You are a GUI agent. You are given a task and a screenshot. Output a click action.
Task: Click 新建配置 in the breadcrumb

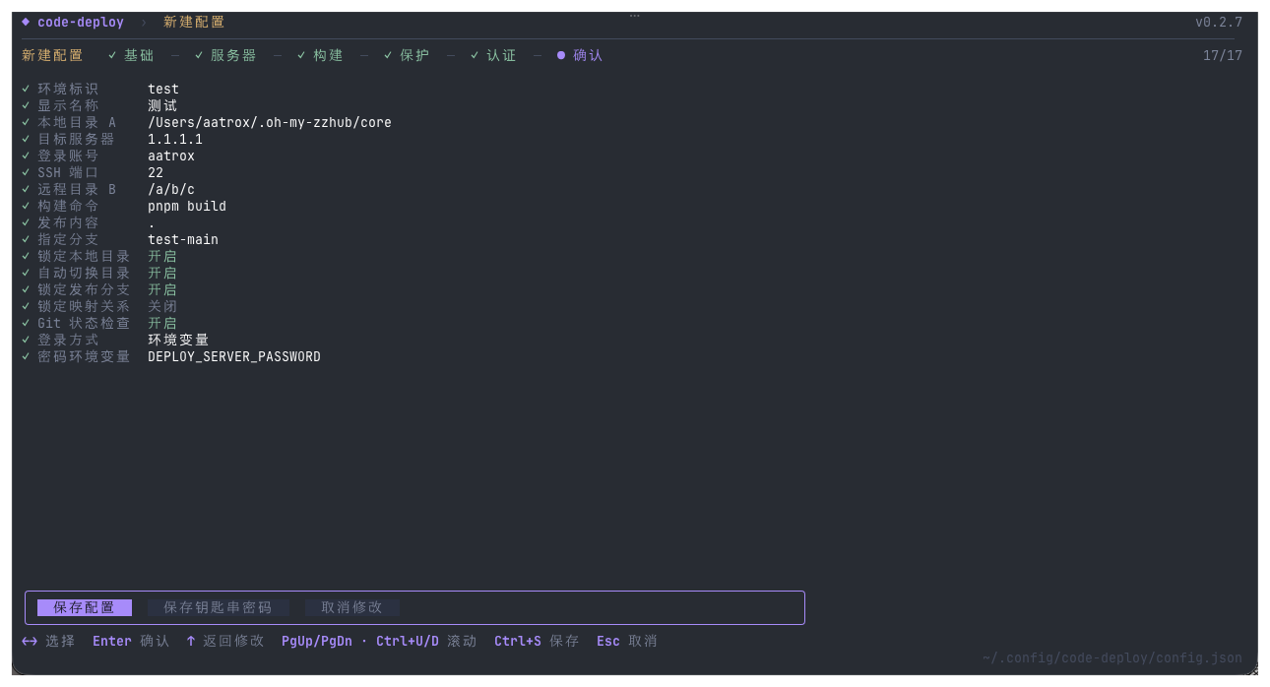(x=194, y=22)
